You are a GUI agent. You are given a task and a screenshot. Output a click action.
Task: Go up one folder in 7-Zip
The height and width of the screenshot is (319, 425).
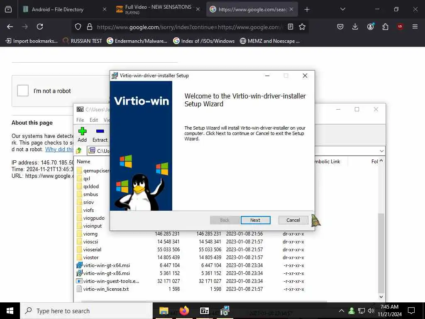click(x=79, y=150)
